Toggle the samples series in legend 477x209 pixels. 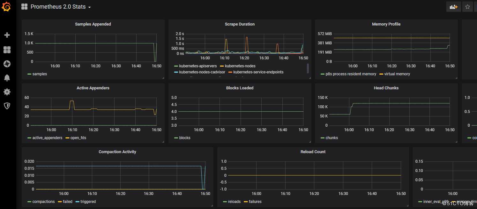click(x=40, y=74)
